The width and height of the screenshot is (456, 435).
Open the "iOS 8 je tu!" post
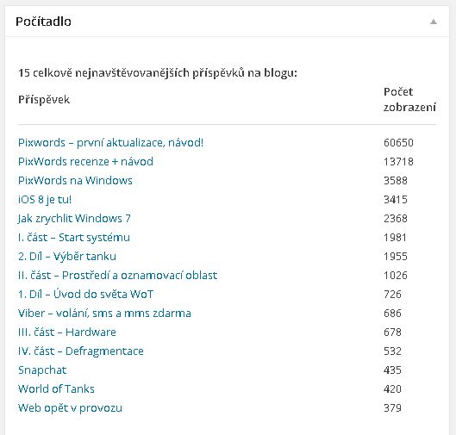[x=45, y=200]
